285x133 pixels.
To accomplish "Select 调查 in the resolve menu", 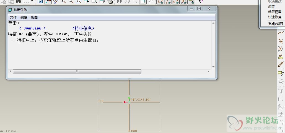I will 271,7.
